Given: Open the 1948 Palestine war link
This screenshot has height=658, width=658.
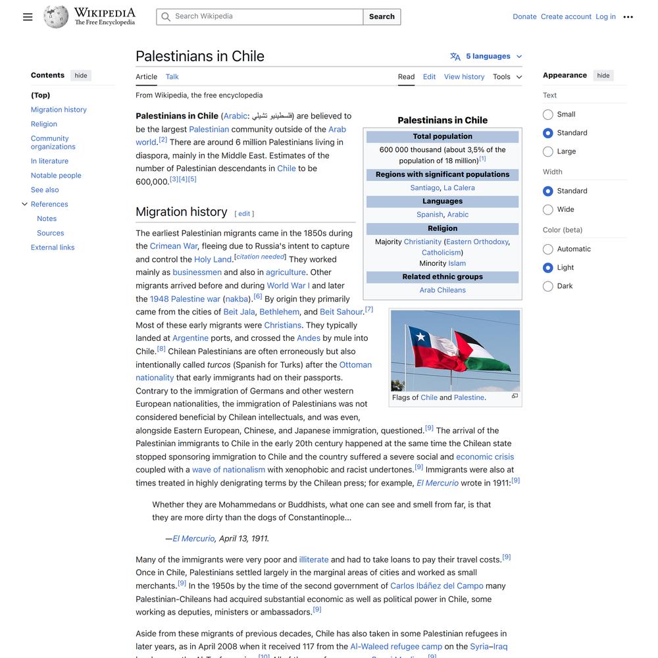Looking at the screenshot, I should 185,299.
